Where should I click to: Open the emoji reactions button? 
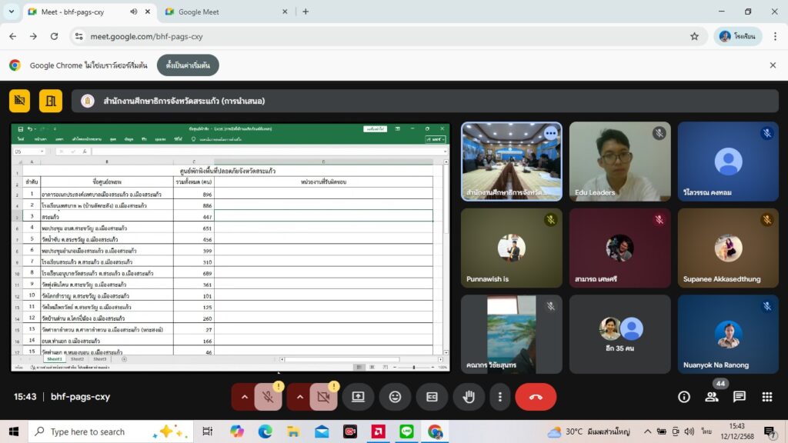(x=395, y=397)
